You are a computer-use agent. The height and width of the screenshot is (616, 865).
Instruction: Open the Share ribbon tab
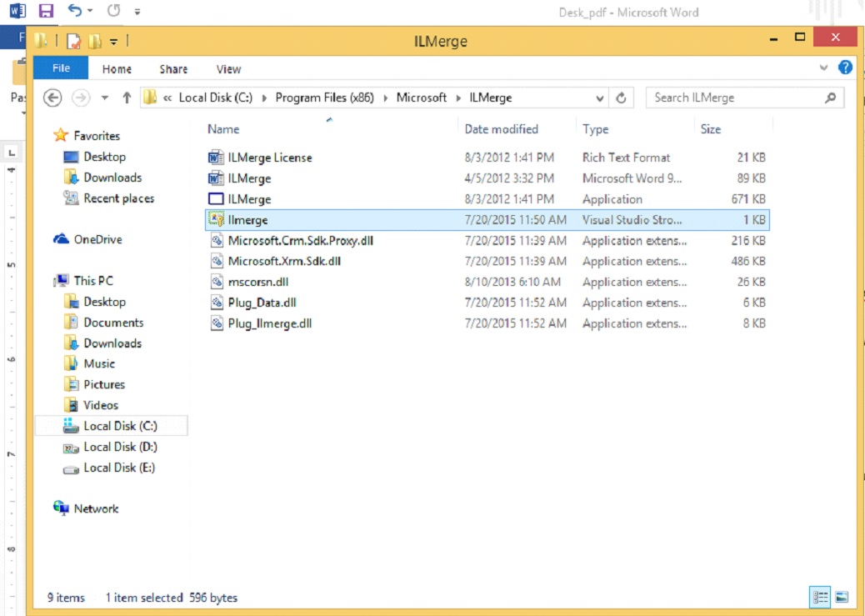click(x=173, y=69)
